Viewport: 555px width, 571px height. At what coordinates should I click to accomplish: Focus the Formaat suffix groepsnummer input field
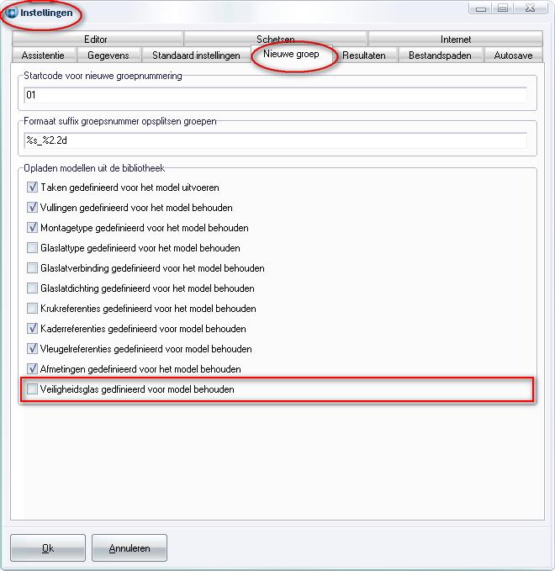[x=275, y=140]
